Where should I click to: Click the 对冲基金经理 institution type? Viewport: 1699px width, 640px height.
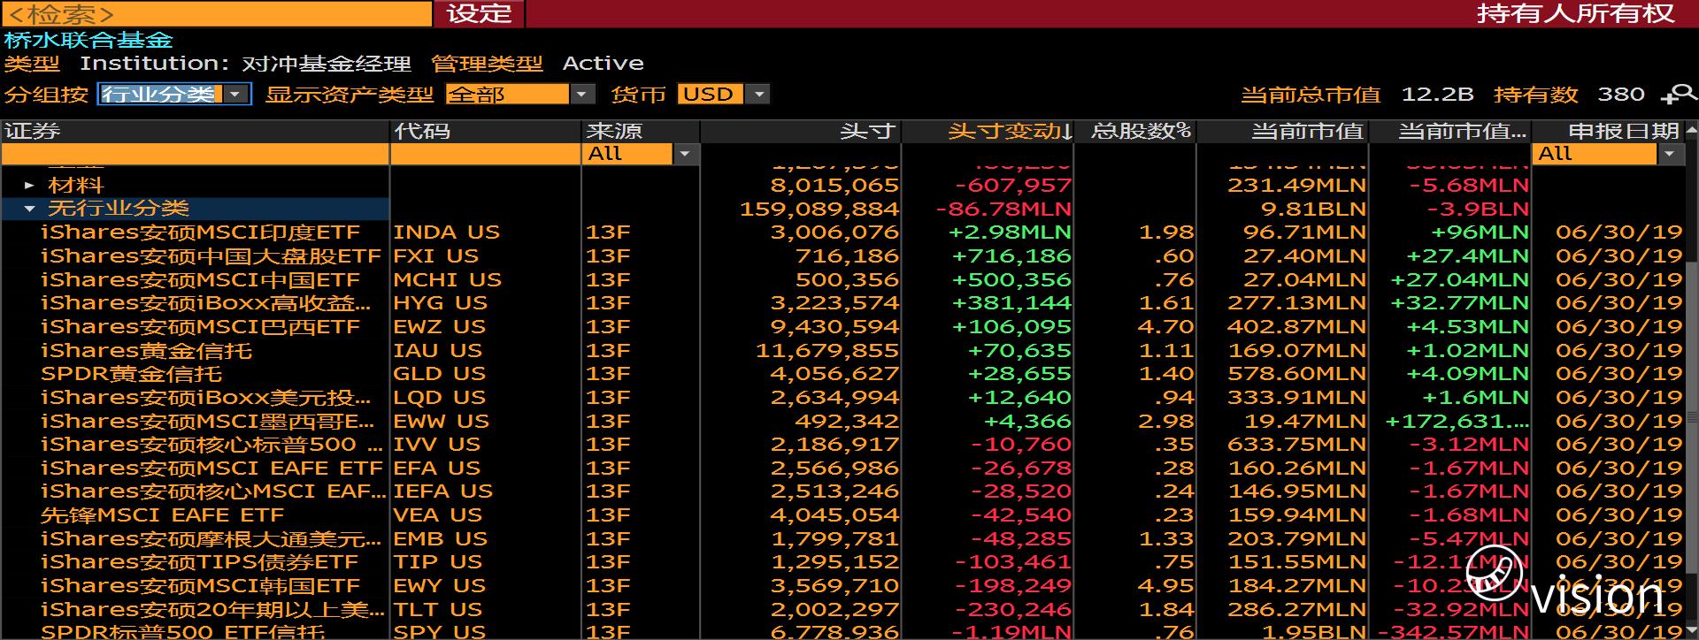point(327,64)
